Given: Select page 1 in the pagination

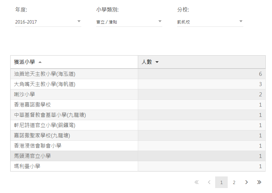Looking at the screenshot, I should click(221, 182).
